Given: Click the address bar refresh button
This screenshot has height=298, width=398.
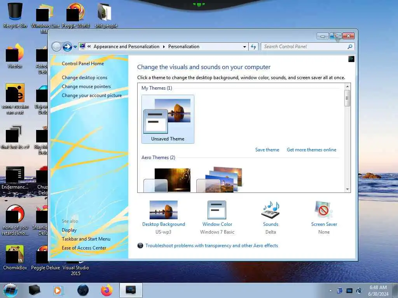Looking at the screenshot, I should coord(253,47).
